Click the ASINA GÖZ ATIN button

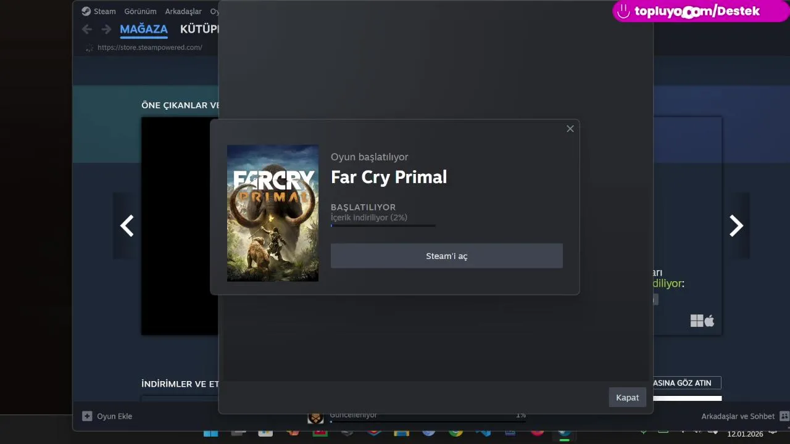tap(687, 383)
